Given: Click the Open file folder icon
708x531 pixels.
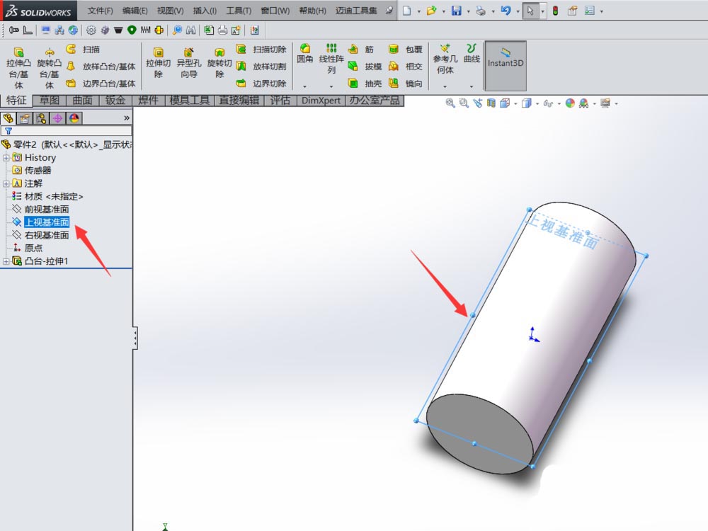Looking at the screenshot, I should [431, 11].
